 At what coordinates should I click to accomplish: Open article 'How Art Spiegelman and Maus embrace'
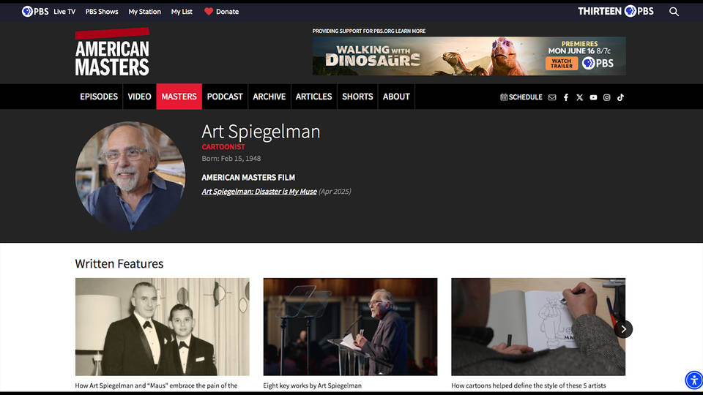click(x=156, y=385)
